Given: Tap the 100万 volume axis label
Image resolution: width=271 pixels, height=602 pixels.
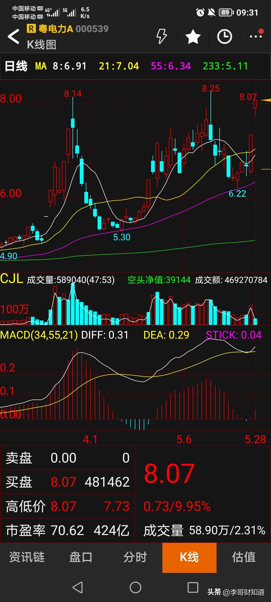Looking at the screenshot, I should (15, 309).
